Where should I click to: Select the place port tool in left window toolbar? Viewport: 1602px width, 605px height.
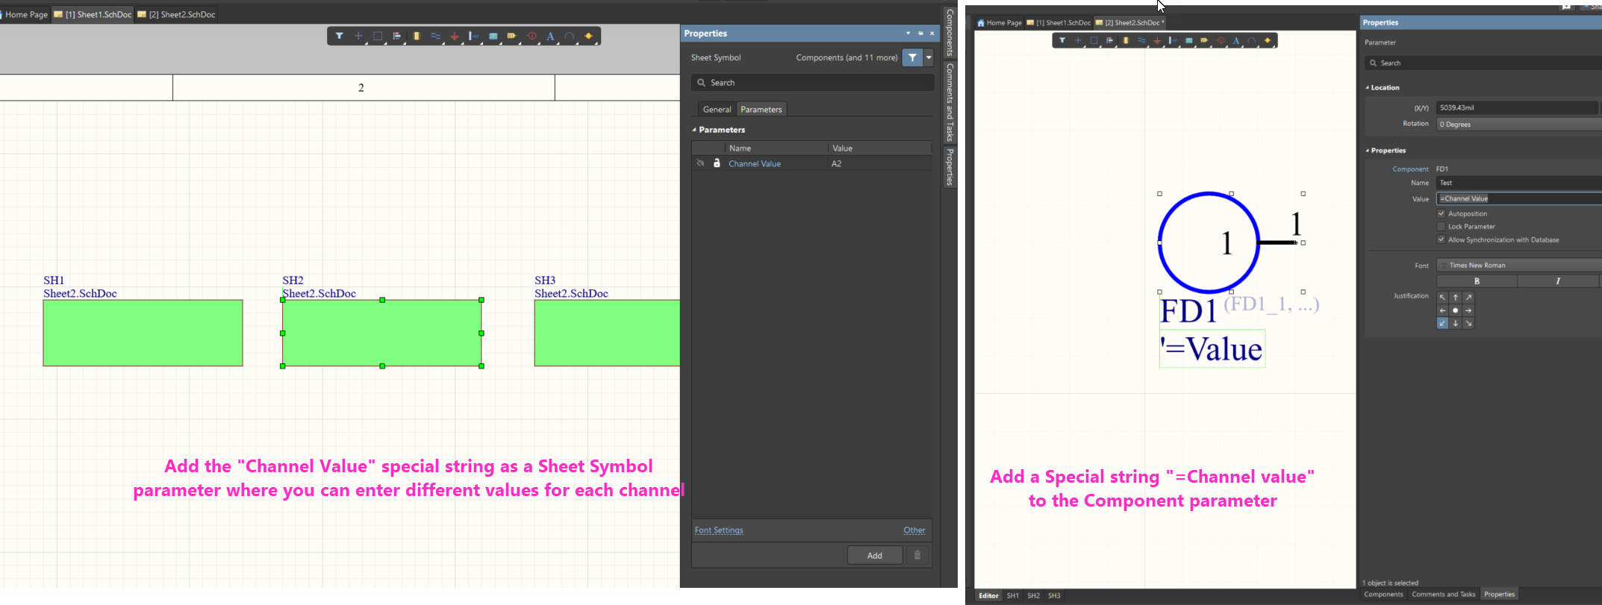[x=512, y=36]
